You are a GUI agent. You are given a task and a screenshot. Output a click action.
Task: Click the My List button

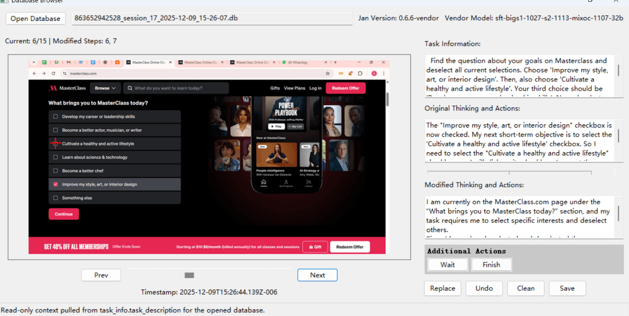[x=295, y=126]
